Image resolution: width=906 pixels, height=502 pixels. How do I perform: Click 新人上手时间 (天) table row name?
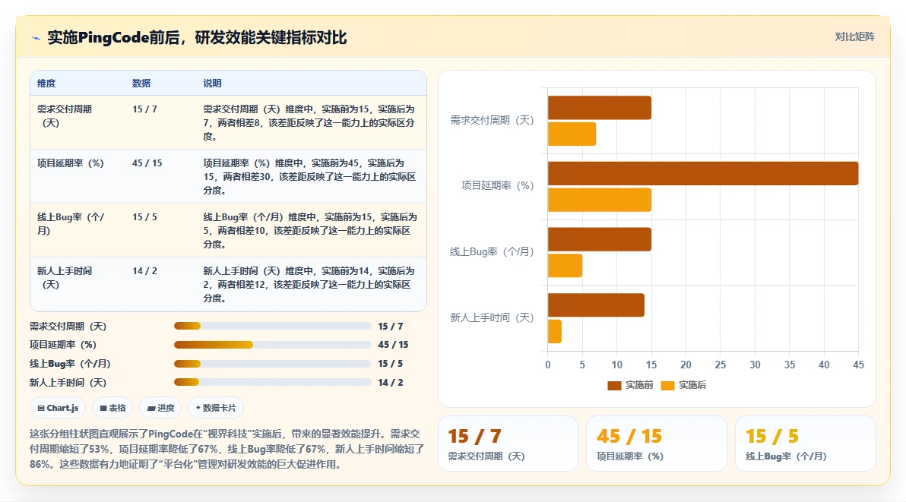tap(65, 277)
